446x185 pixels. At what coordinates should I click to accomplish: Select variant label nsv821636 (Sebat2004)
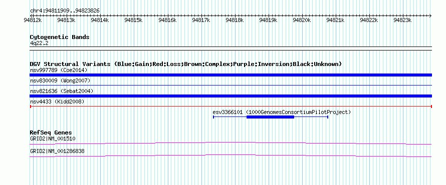click(x=62, y=91)
